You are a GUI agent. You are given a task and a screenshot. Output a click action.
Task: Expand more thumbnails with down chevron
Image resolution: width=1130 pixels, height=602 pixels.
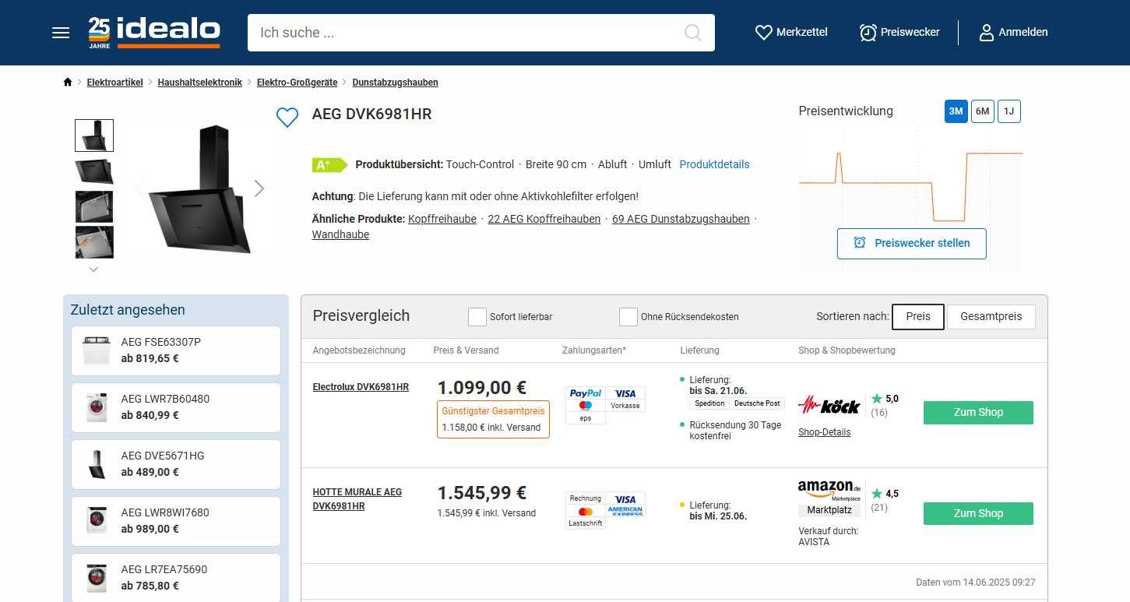(93, 269)
